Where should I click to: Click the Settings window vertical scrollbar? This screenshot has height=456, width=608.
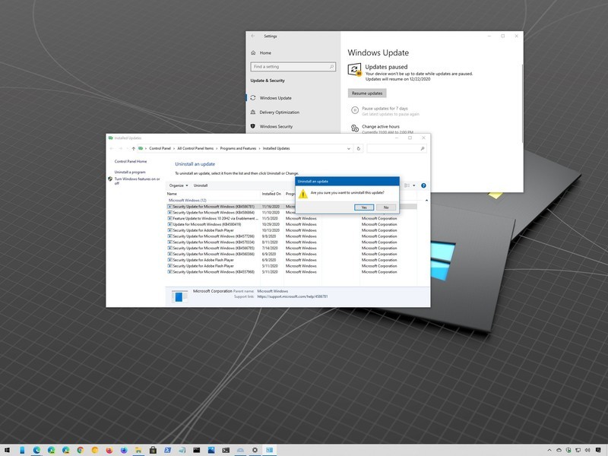pos(522,103)
